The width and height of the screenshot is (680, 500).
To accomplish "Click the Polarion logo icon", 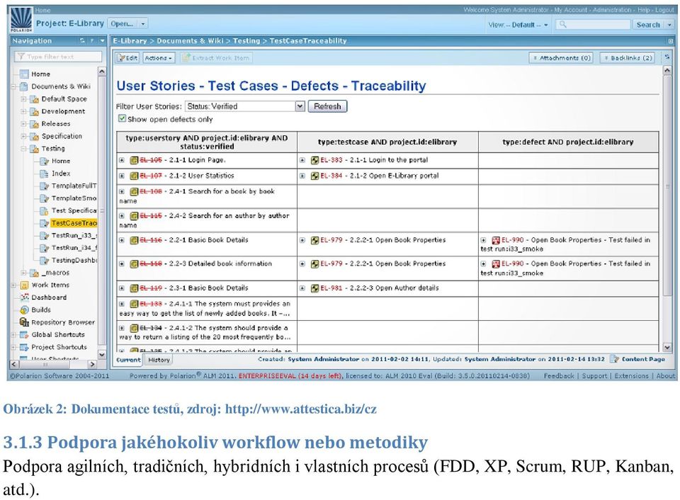I will 21,19.
